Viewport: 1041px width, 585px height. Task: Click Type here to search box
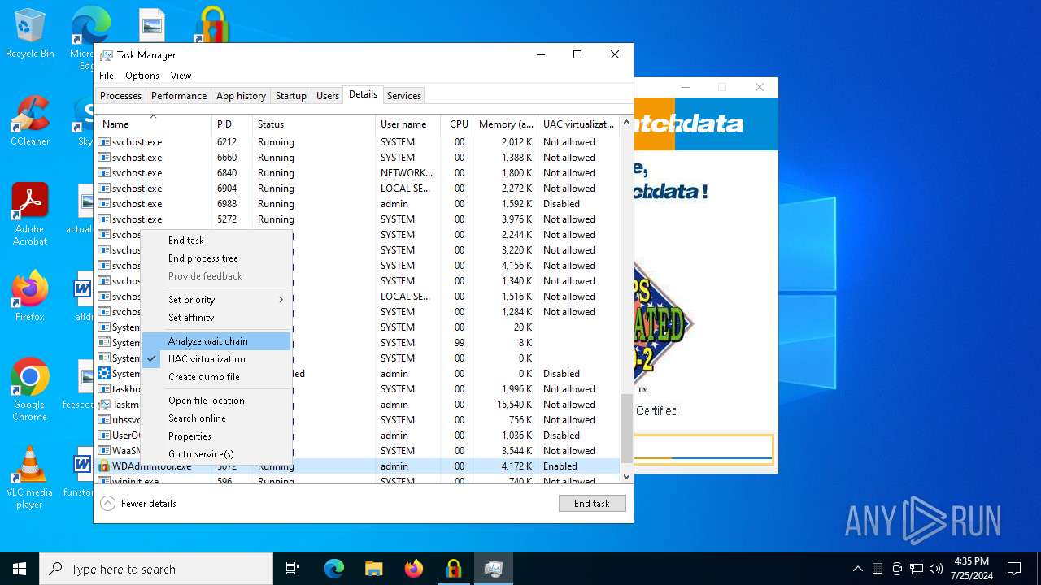point(156,569)
